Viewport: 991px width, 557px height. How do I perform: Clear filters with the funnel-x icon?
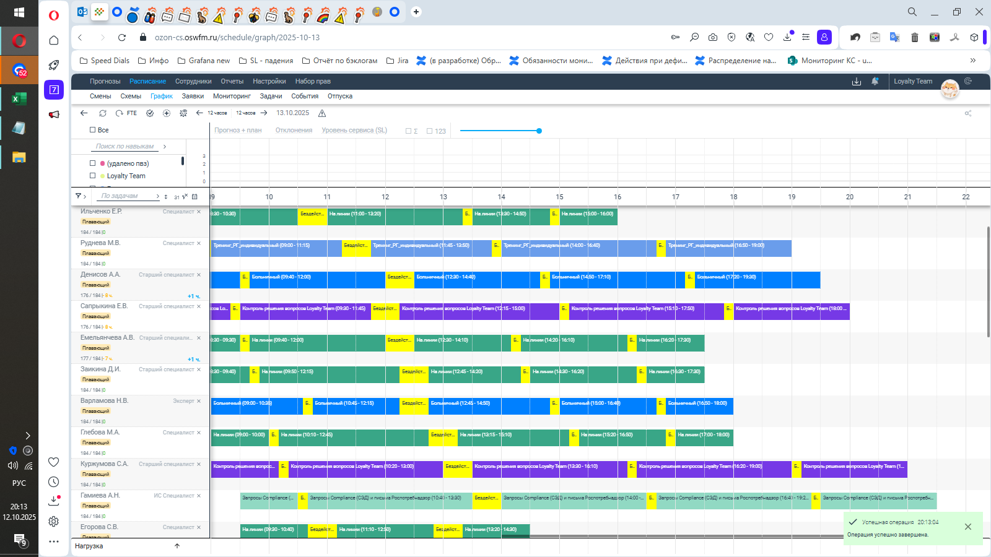[185, 197]
